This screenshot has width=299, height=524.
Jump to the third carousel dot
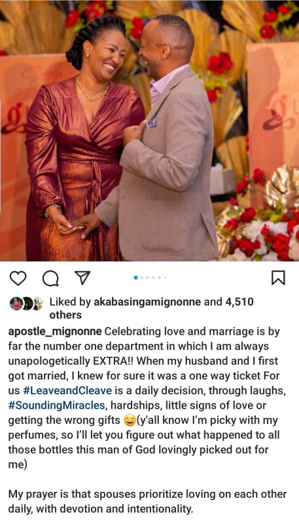148,277
